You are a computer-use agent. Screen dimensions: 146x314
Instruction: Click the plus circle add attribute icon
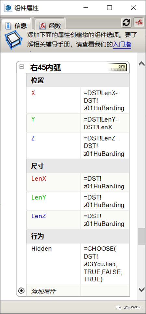click(x=21, y=291)
